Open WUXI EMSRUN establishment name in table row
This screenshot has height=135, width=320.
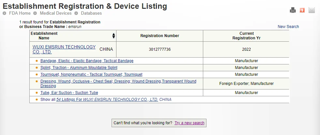64,49
